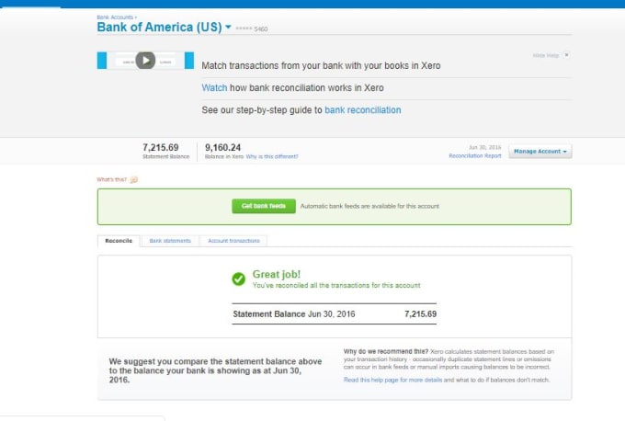Open the Bank of America (US) account dropdown
The width and height of the screenshot is (625, 421).
(x=228, y=27)
